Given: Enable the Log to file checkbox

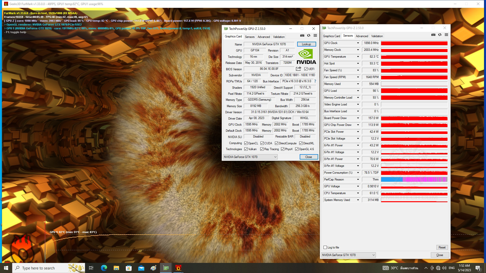Looking at the screenshot, I should coord(325,247).
